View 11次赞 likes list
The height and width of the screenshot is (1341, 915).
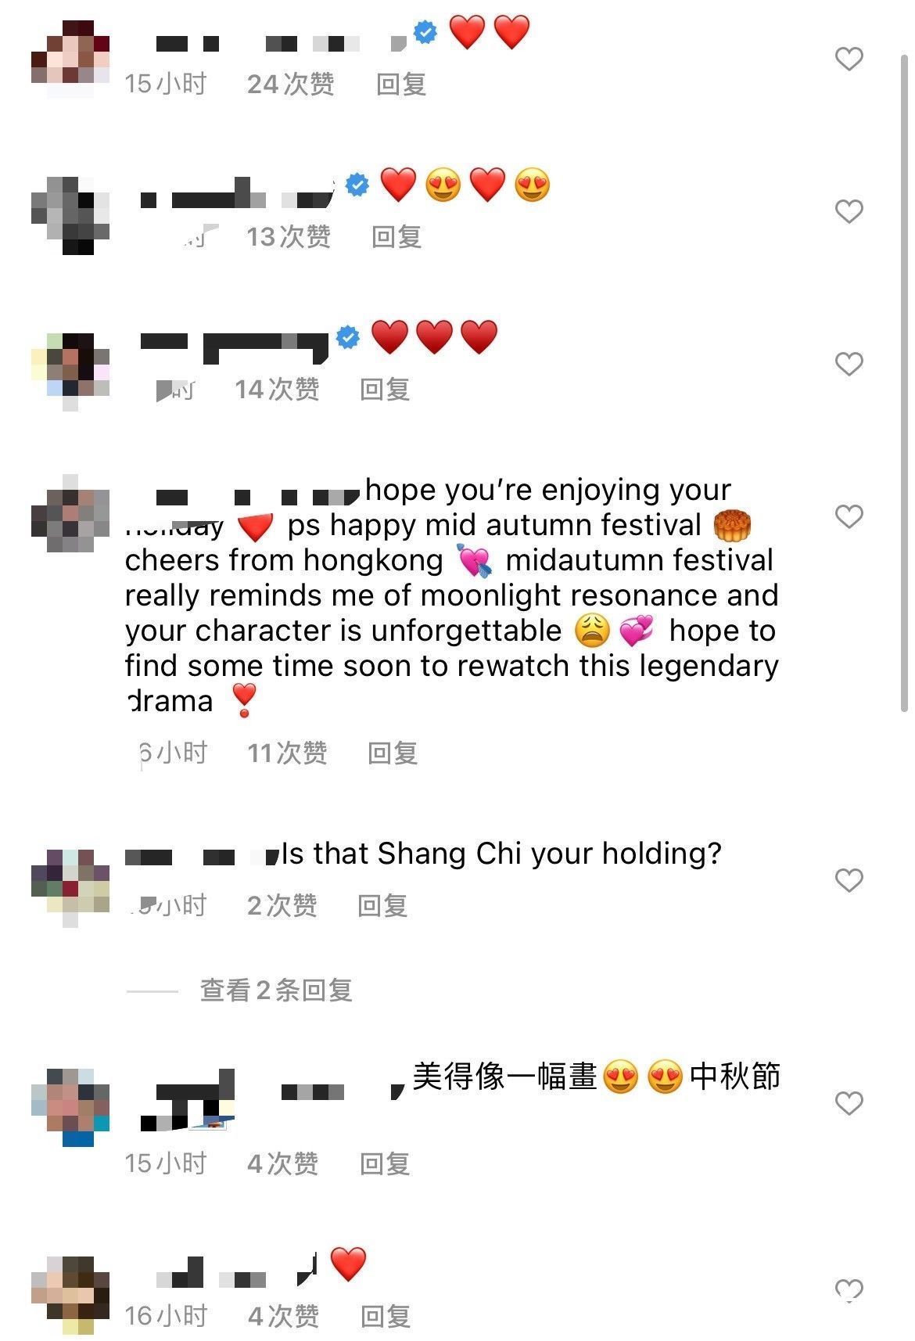point(287,753)
